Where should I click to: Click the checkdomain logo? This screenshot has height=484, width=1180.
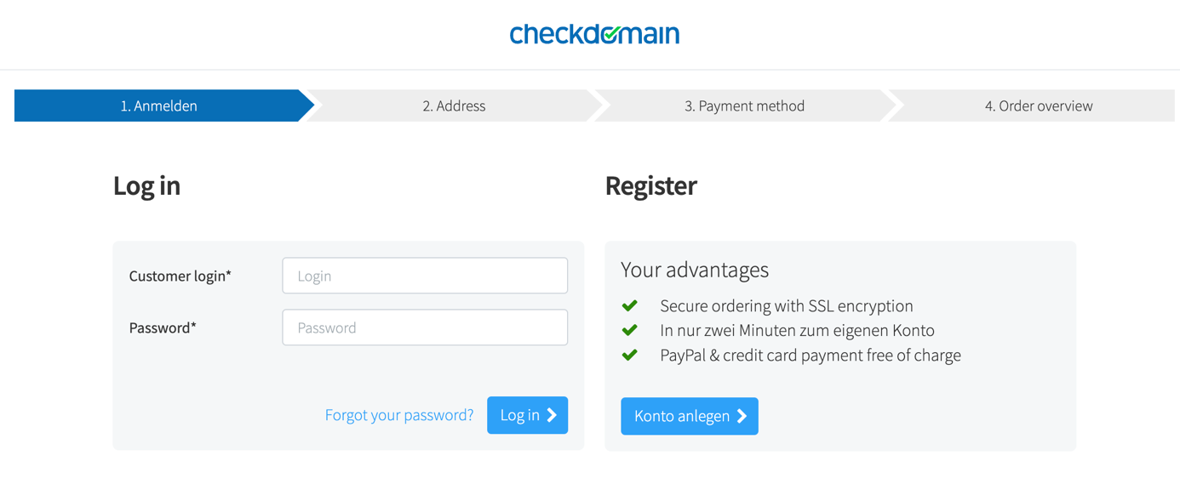(x=594, y=34)
